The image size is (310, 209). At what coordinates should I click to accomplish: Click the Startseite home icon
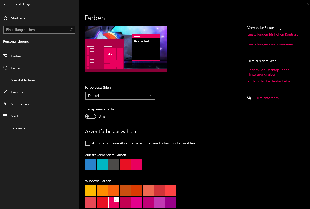click(5, 18)
